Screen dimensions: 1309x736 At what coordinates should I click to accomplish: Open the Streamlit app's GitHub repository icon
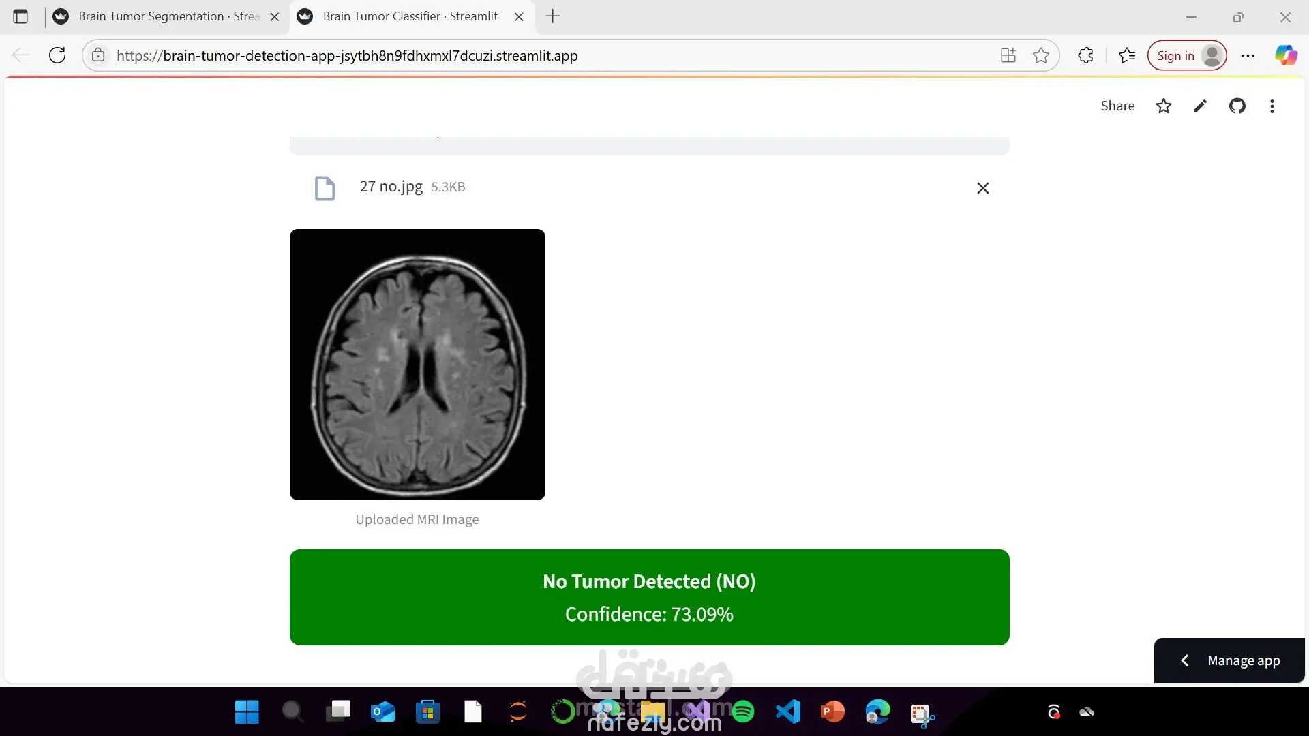(x=1237, y=106)
